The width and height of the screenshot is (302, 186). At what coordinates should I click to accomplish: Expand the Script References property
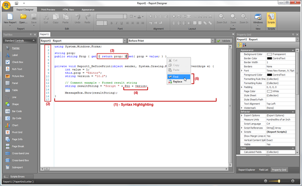[242, 128]
